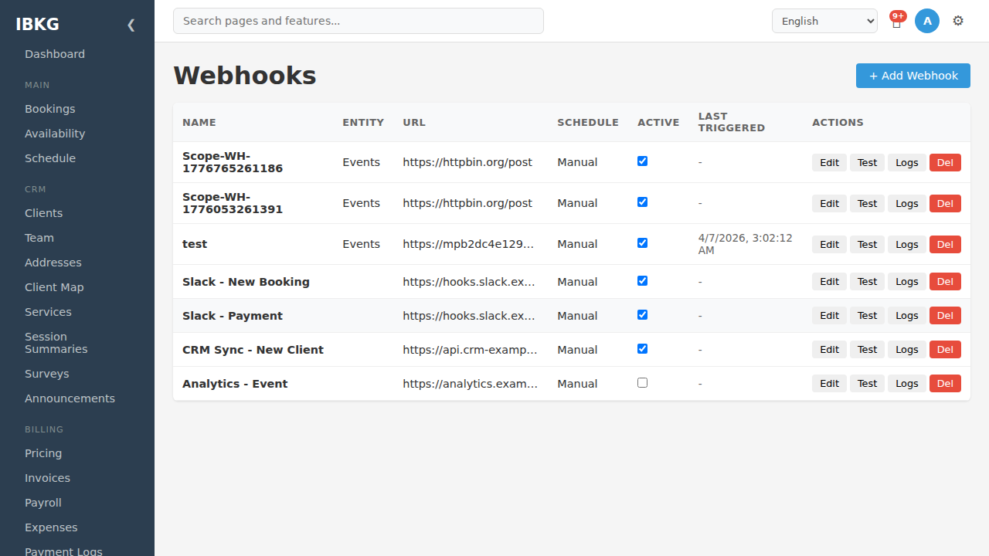
Task: Test the Slack - New Booking webhook
Action: pos(867,281)
